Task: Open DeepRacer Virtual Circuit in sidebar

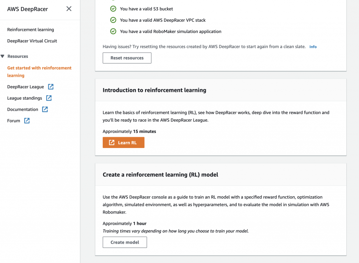Action: click(x=32, y=41)
